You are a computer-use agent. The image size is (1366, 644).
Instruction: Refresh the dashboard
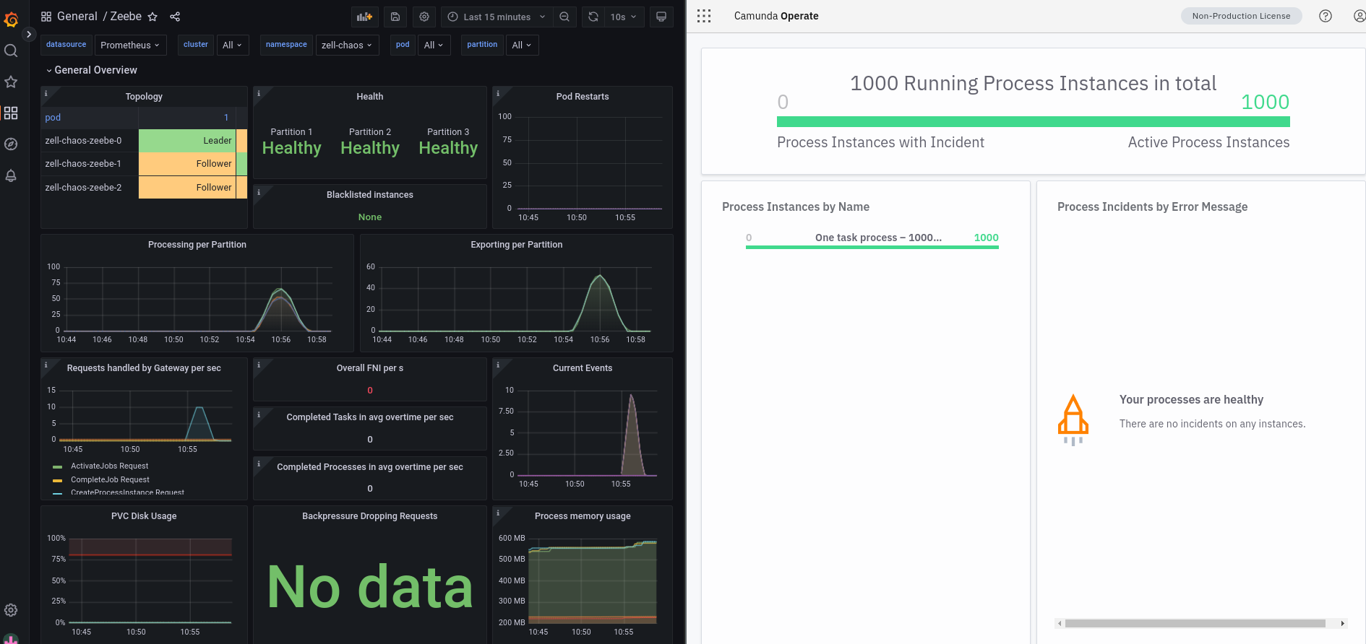pos(593,17)
